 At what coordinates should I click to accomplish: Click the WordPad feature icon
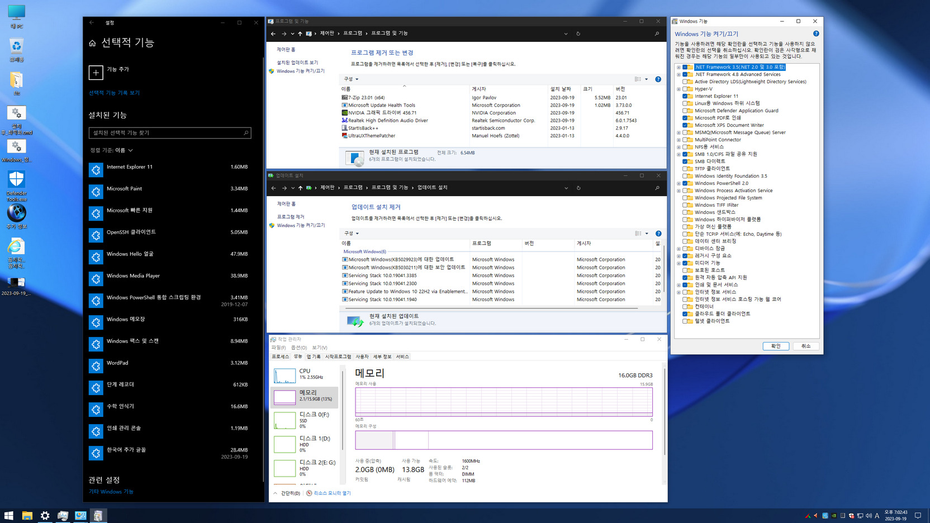(x=96, y=366)
